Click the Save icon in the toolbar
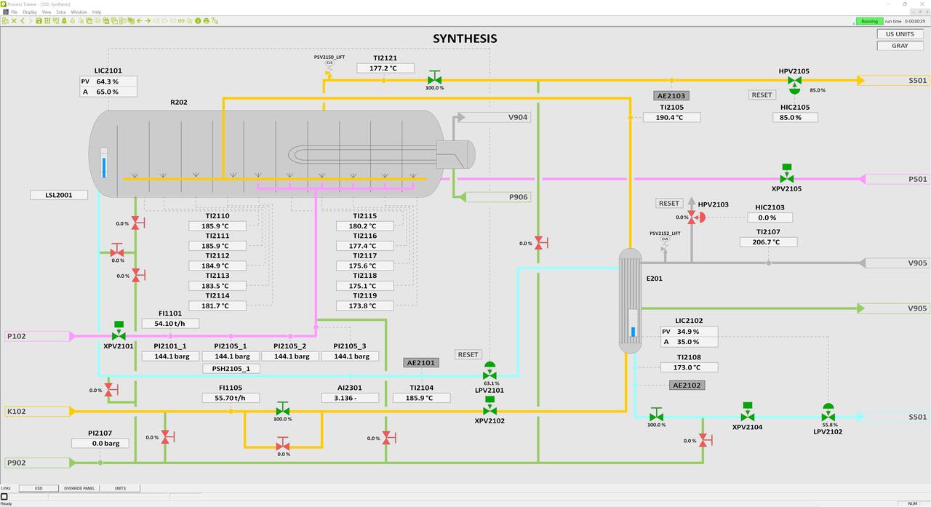Image resolution: width=931 pixels, height=507 pixels. [39, 21]
